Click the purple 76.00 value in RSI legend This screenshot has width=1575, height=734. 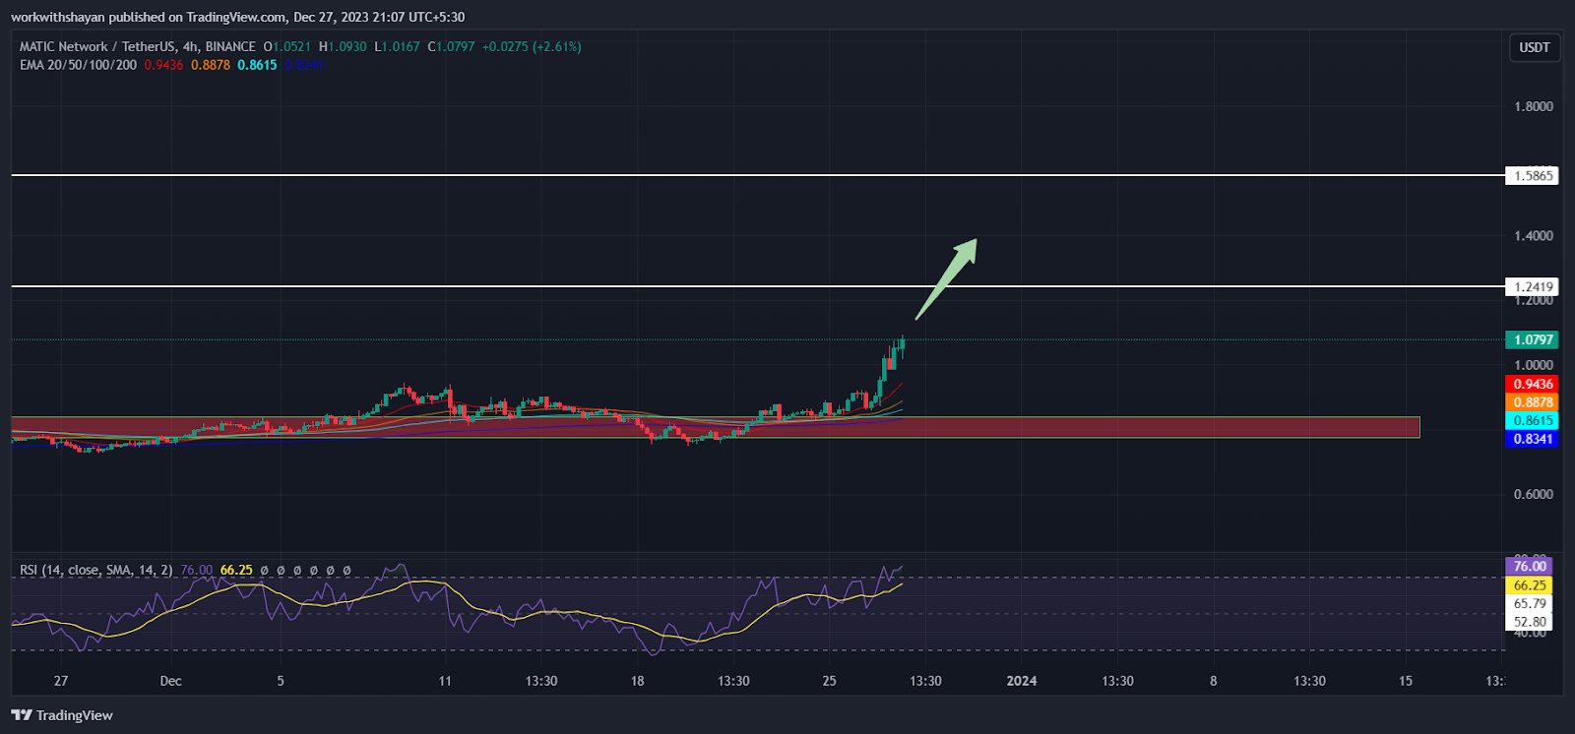(x=197, y=570)
